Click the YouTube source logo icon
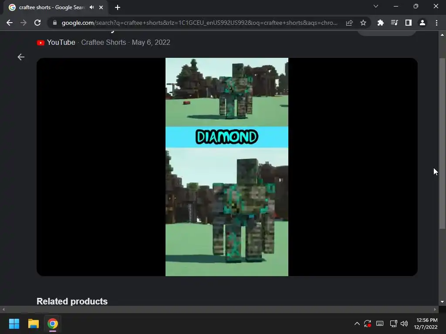Screen dimensions: 446x334 (41, 43)
